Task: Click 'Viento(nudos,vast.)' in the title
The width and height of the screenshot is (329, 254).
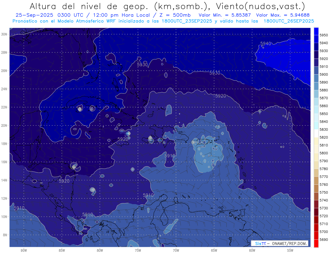Action: pos(260,6)
